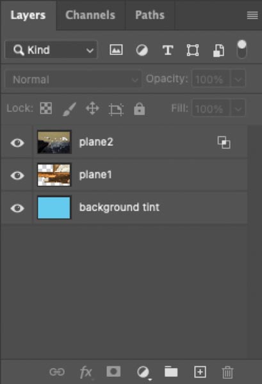Filter layers by pixel image kind
The width and height of the screenshot is (262, 384).
click(x=116, y=50)
